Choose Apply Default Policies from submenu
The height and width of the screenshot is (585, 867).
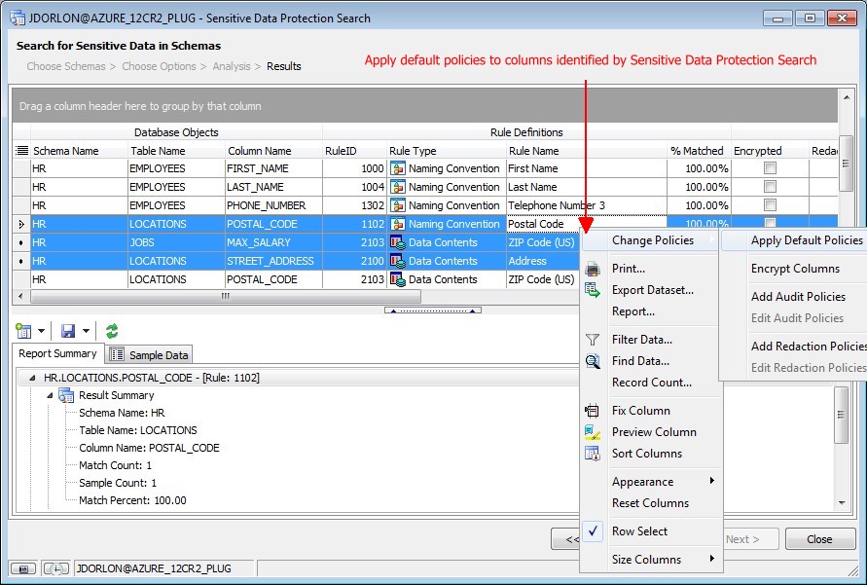click(806, 240)
